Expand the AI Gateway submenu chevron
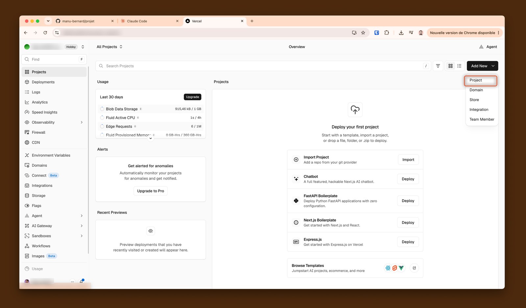 coord(82,226)
